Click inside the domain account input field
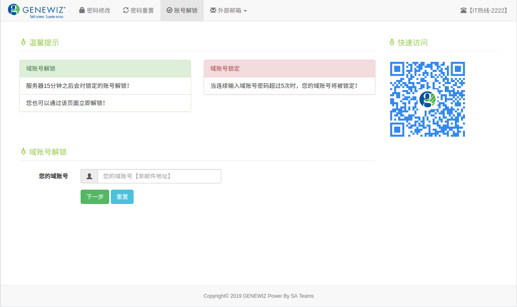The image size is (517, 307). point(160,176)
